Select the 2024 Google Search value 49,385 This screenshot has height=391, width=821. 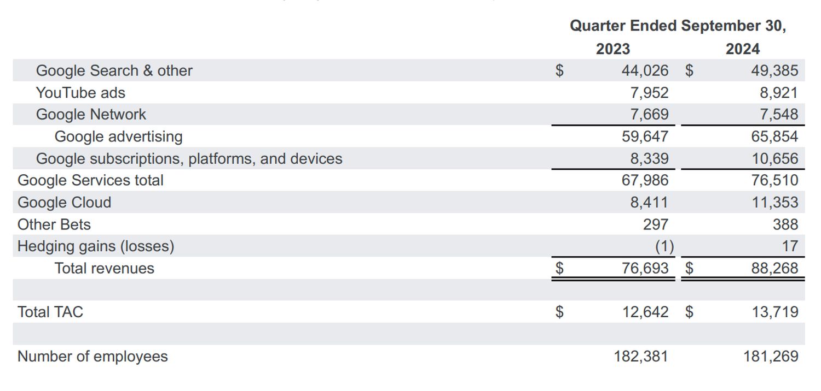pos(774,71)
